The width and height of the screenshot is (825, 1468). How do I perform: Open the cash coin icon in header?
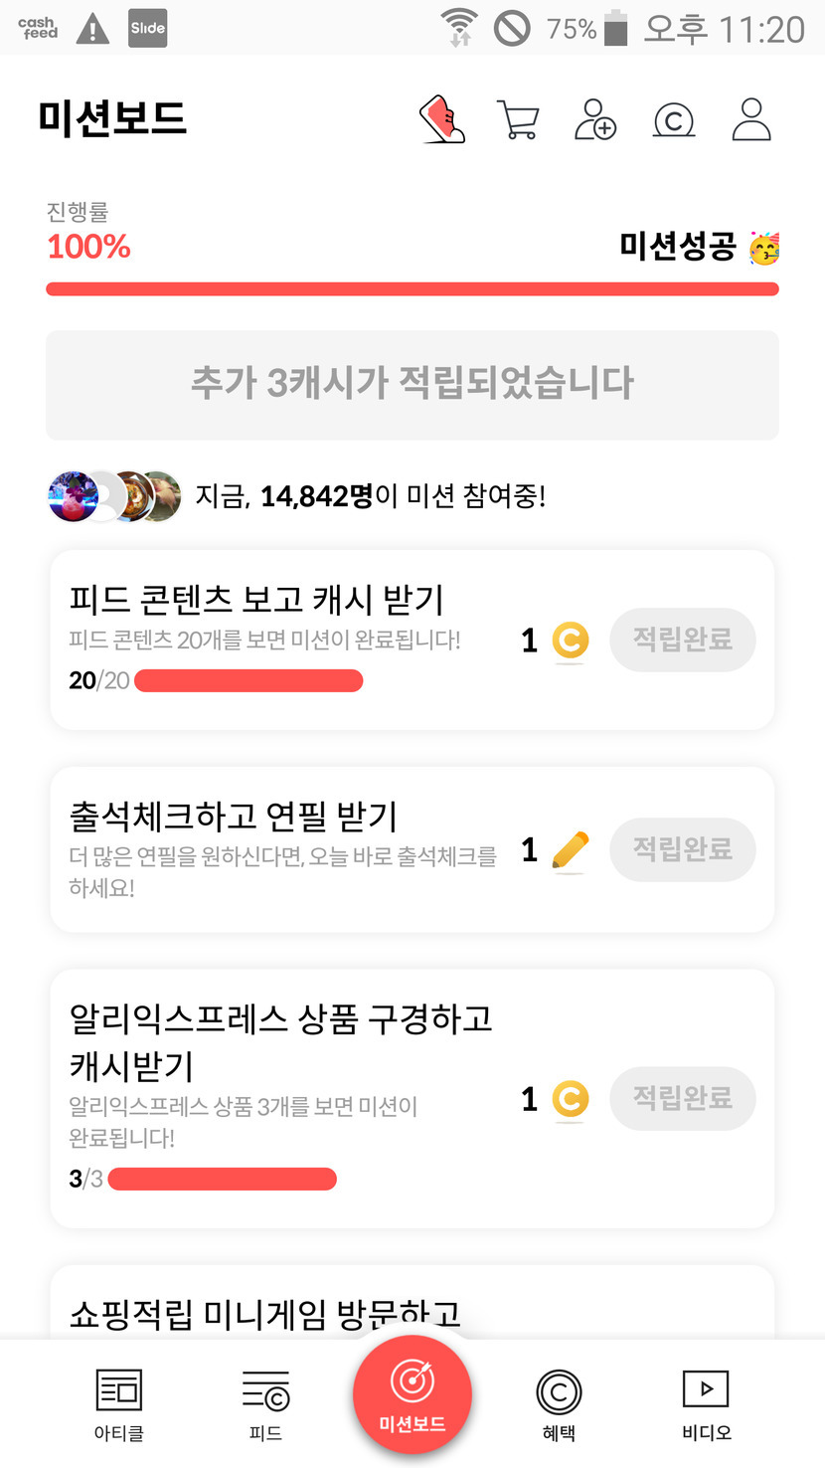tap(673, 120)
